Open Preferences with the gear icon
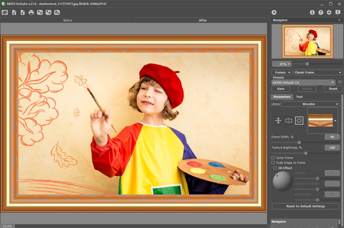Screen dimensions: 344x228 (329, 13)
